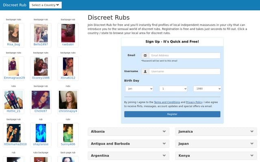Open Risa_bug profile thumbnail
This screenshot has width=260, height=162.
13,33
